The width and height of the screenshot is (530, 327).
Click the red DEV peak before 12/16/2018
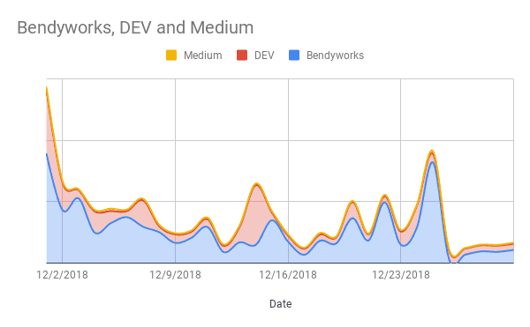[x=256, y=184]
